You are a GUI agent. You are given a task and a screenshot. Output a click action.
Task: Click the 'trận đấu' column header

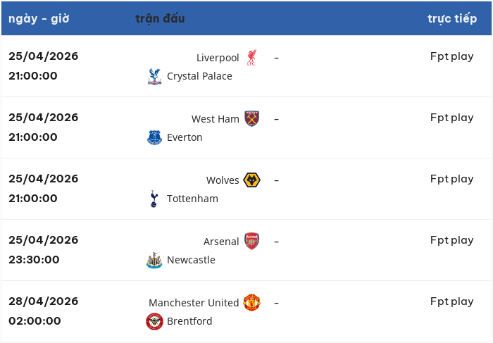point(160,18)
